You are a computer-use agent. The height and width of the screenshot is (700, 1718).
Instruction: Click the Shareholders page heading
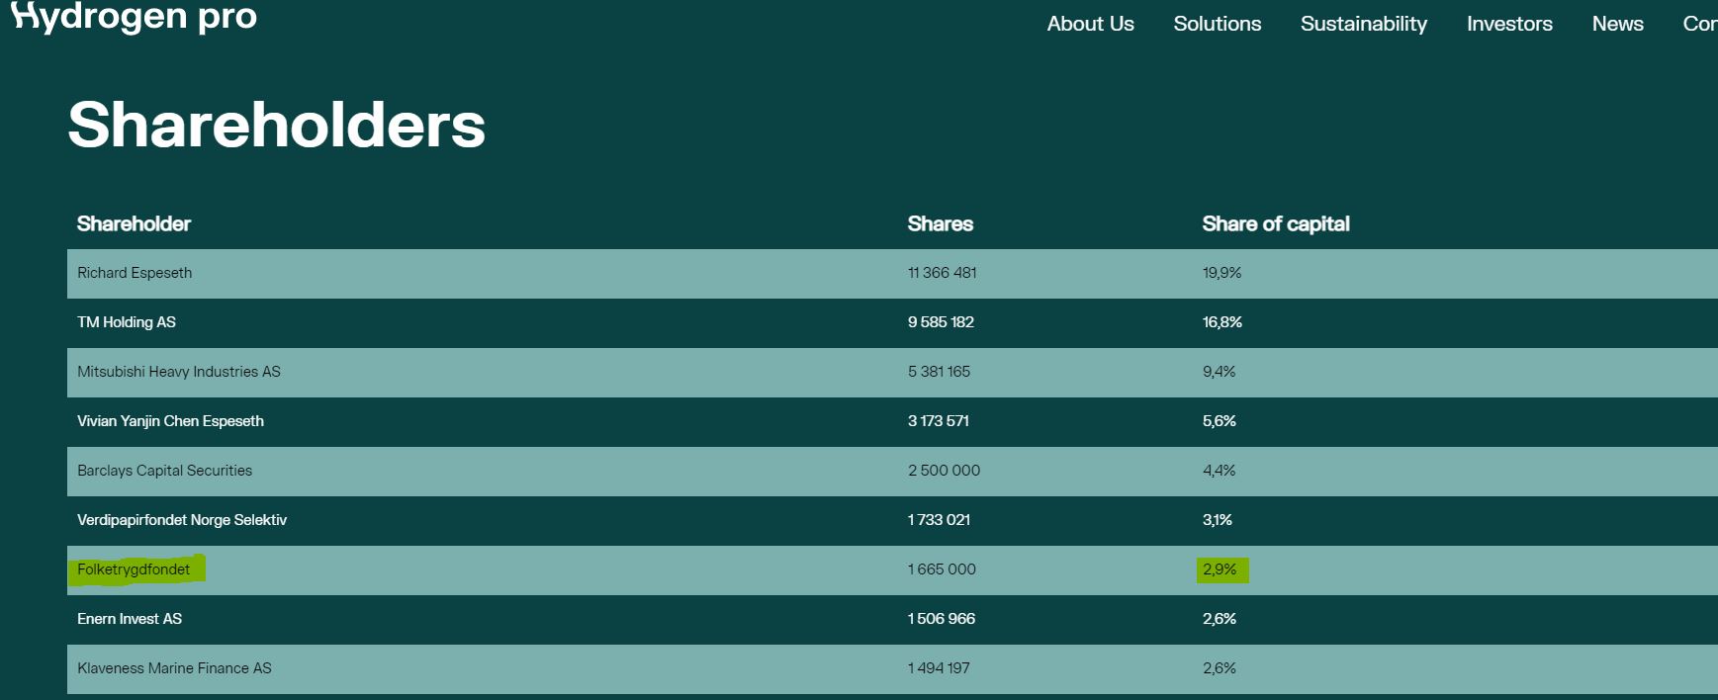tap(276, 126)
